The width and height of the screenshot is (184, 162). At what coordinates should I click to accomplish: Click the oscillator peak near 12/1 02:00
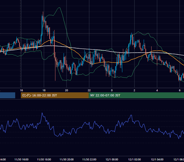tap(131, 115)
